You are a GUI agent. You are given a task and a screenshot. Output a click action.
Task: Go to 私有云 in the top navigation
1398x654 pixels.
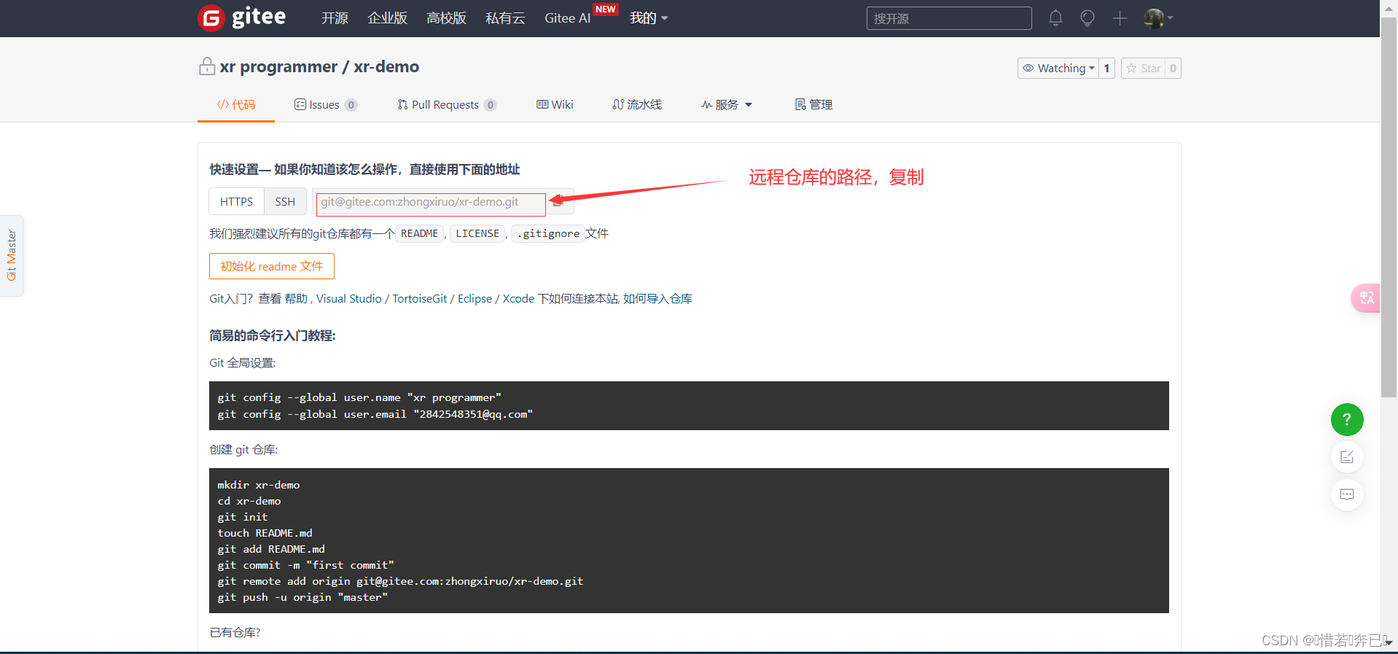(505, 18)
